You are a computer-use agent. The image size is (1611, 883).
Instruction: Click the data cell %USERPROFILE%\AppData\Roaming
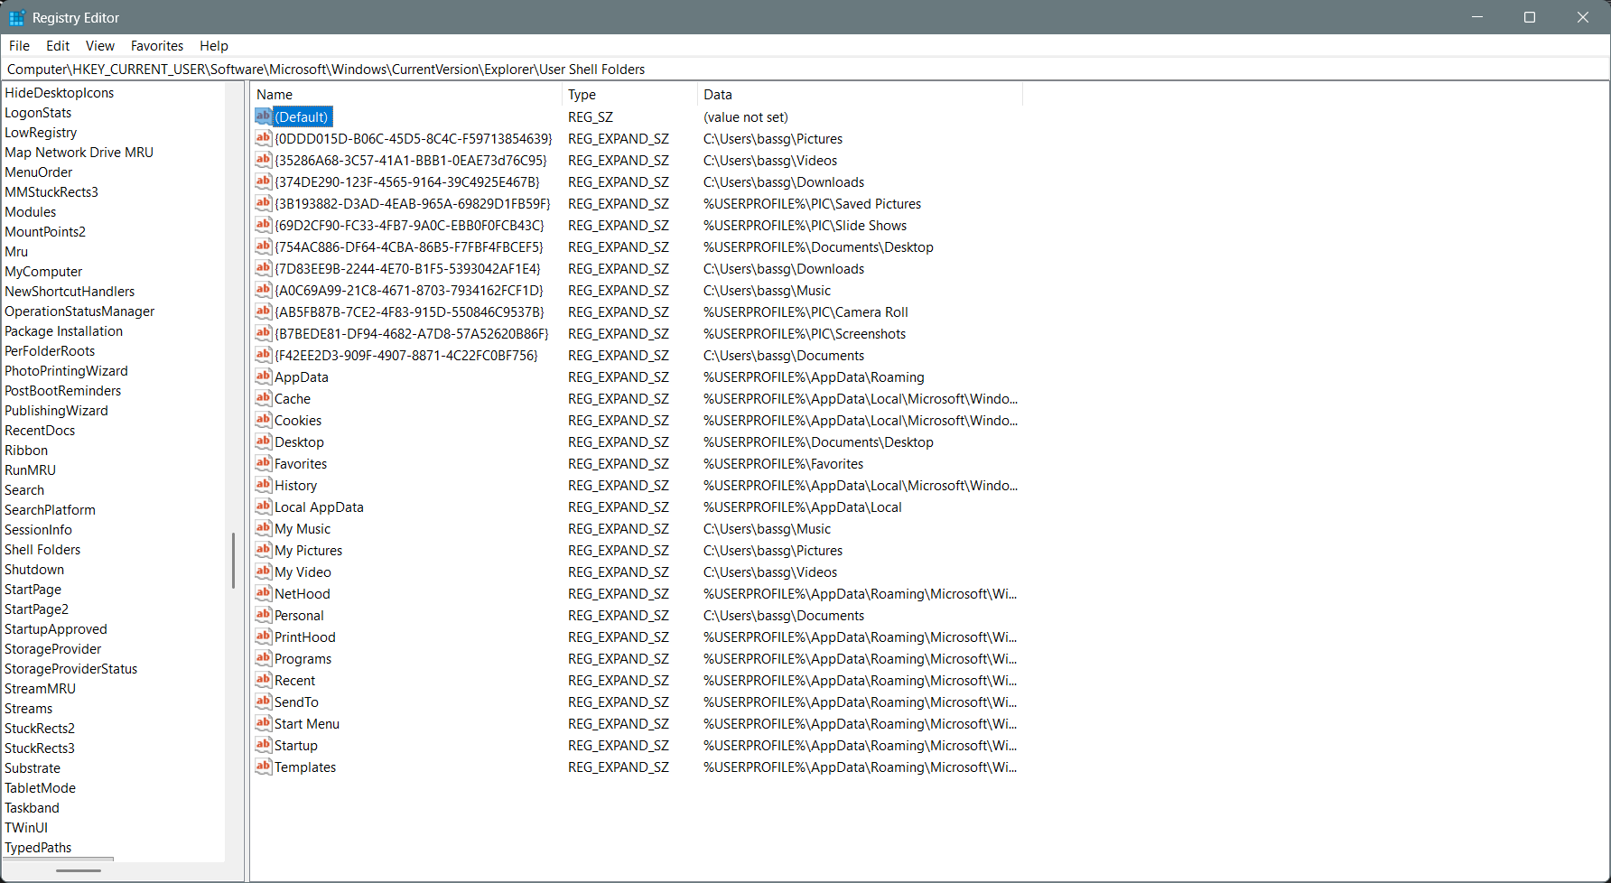[x=814, y=377]
